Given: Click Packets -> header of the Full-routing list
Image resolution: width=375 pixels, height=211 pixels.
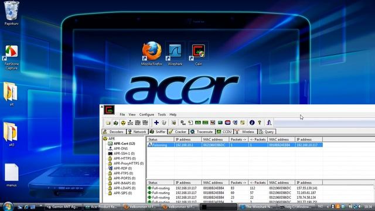Looking at the screenshot, I should click(238, 182).
